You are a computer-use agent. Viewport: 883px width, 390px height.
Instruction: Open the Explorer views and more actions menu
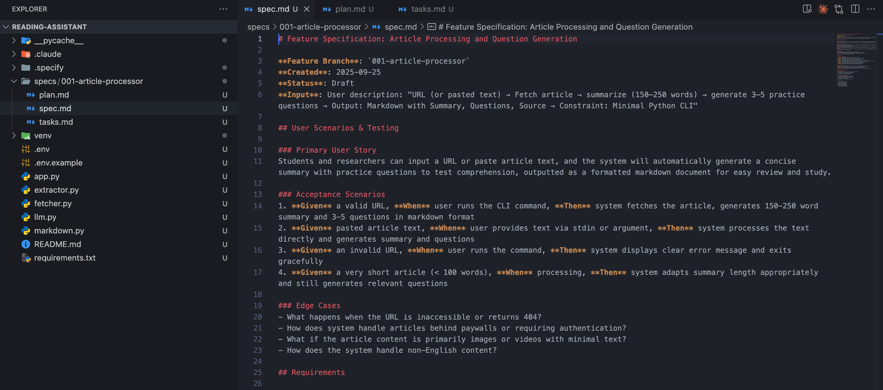point(223,9)
